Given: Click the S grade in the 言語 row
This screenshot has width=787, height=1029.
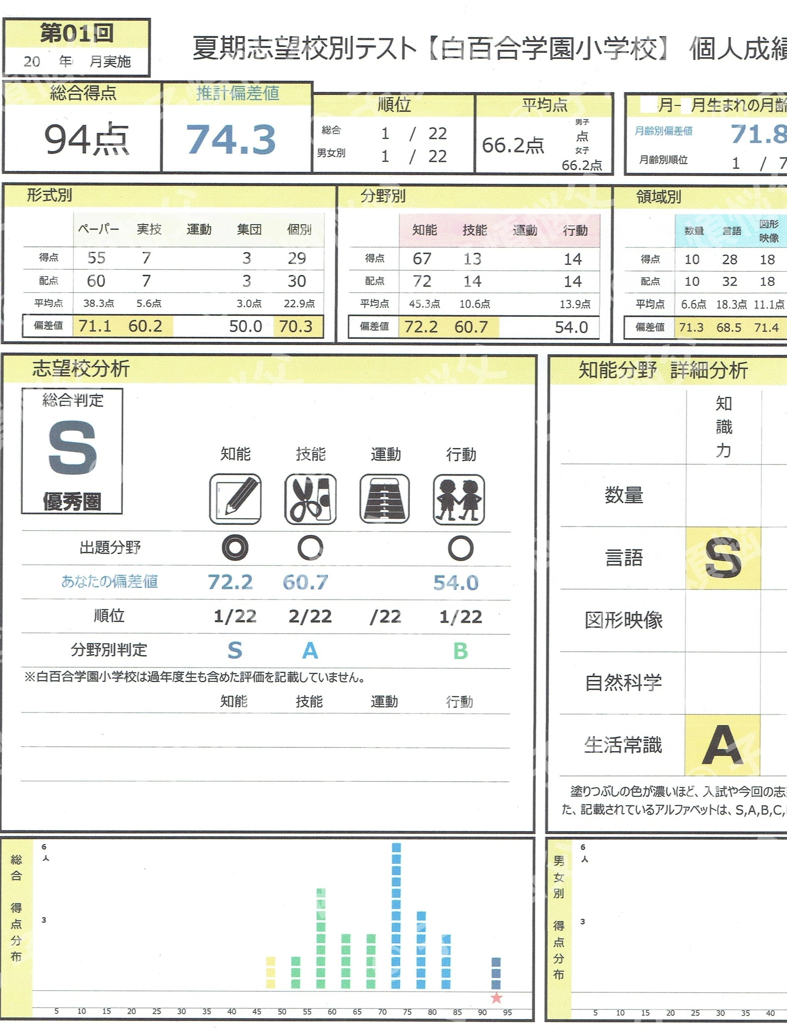Looking at the screenshot, I should pyautogui.click(x=723, y=558).
